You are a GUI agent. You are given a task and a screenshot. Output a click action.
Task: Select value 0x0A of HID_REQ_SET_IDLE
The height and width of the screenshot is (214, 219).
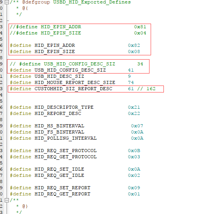point(134,169)
